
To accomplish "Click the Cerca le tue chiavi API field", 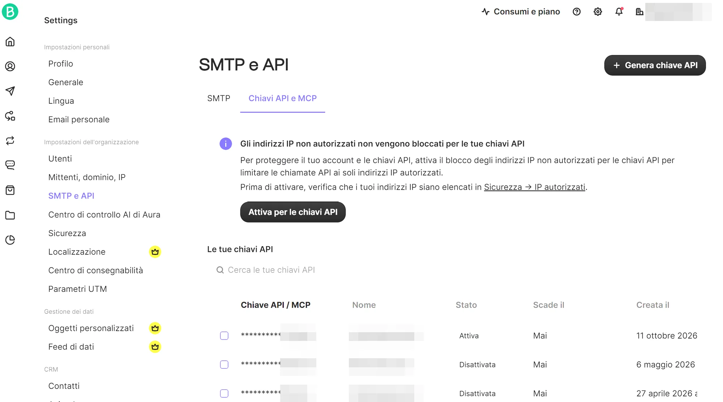I will [x=271, y=270].
